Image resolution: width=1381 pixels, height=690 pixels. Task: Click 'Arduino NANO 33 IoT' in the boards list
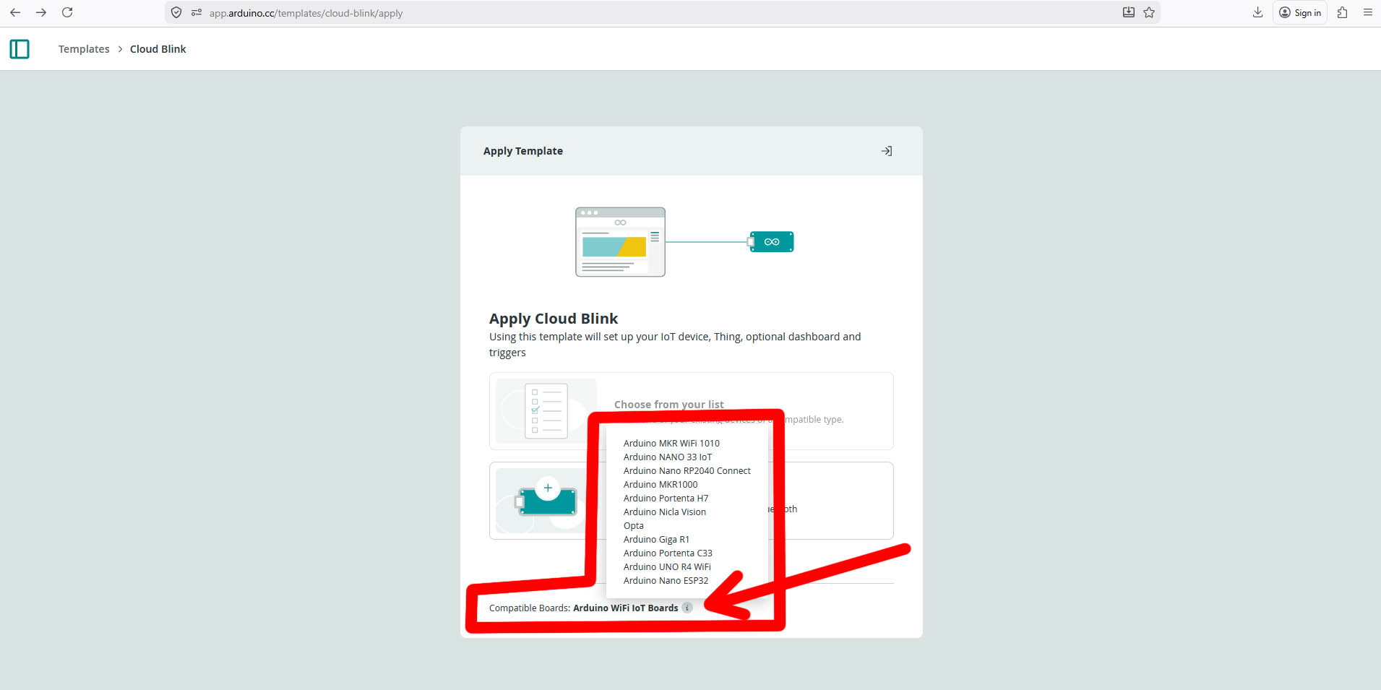tap(668, 457)
